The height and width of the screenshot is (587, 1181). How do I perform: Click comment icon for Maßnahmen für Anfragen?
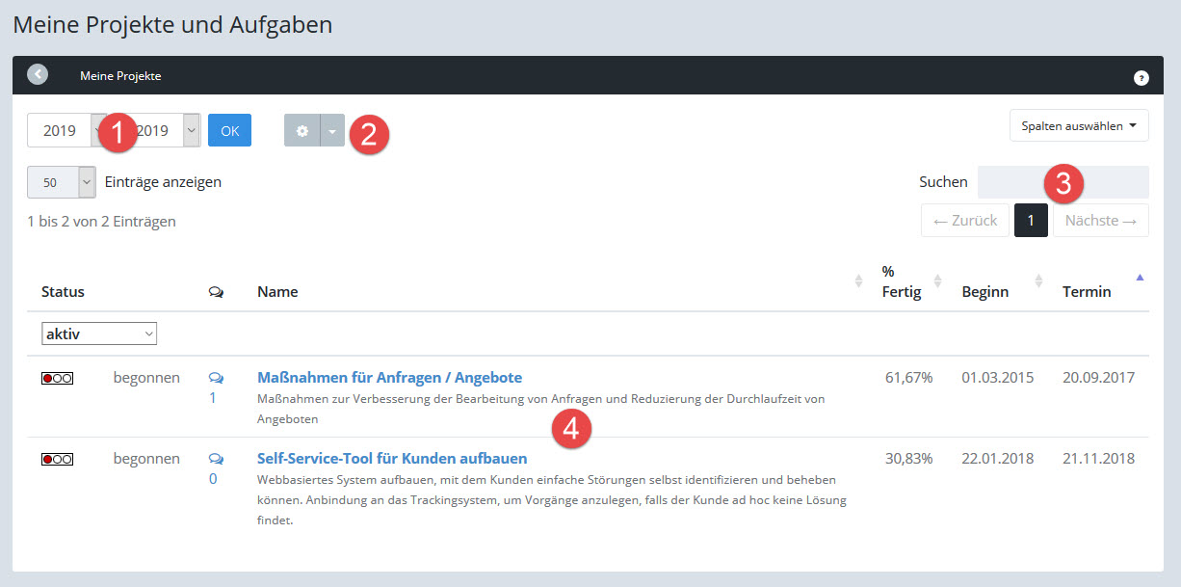pos(216,378)
